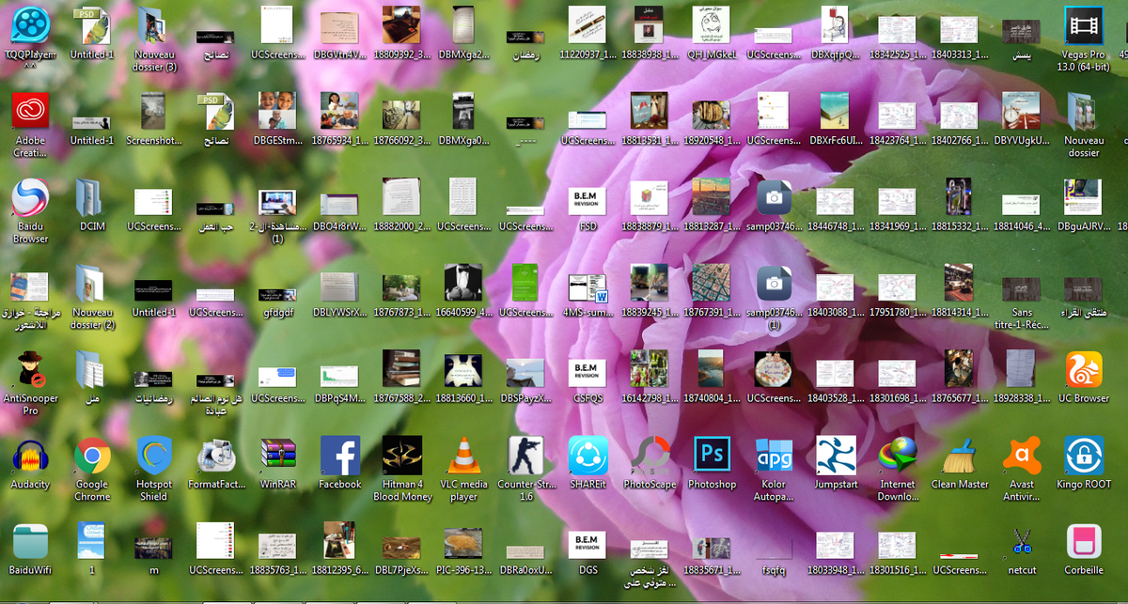Select the WinRAR icon
1128x604 pixels.
pyautogui.click(x=278, y=457)
